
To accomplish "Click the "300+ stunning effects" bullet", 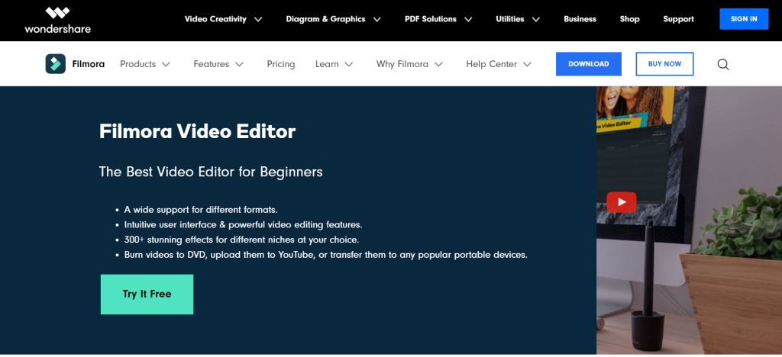I will pos(241,240).
